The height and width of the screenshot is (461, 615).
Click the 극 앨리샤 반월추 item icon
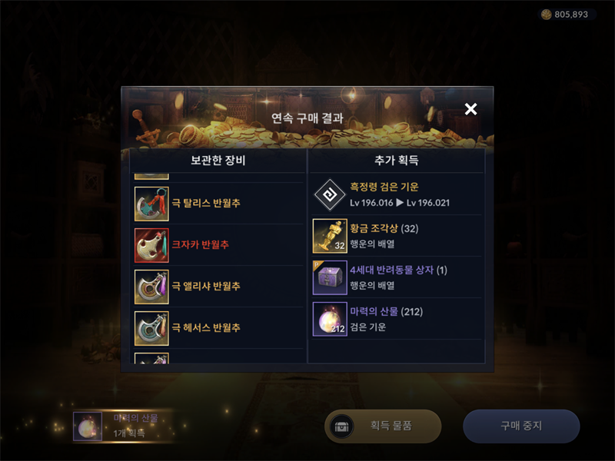151,287
